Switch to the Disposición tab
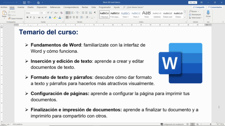 [42, 7]
